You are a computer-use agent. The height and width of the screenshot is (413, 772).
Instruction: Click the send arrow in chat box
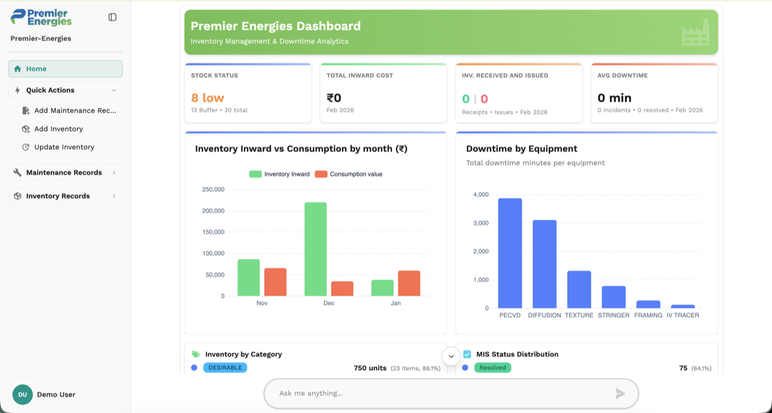click(620, 393)
